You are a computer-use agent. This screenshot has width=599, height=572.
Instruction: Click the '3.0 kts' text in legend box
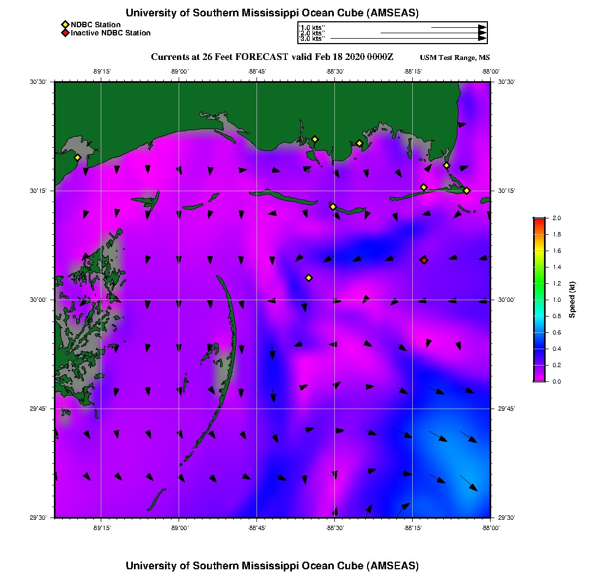[312, 39]
